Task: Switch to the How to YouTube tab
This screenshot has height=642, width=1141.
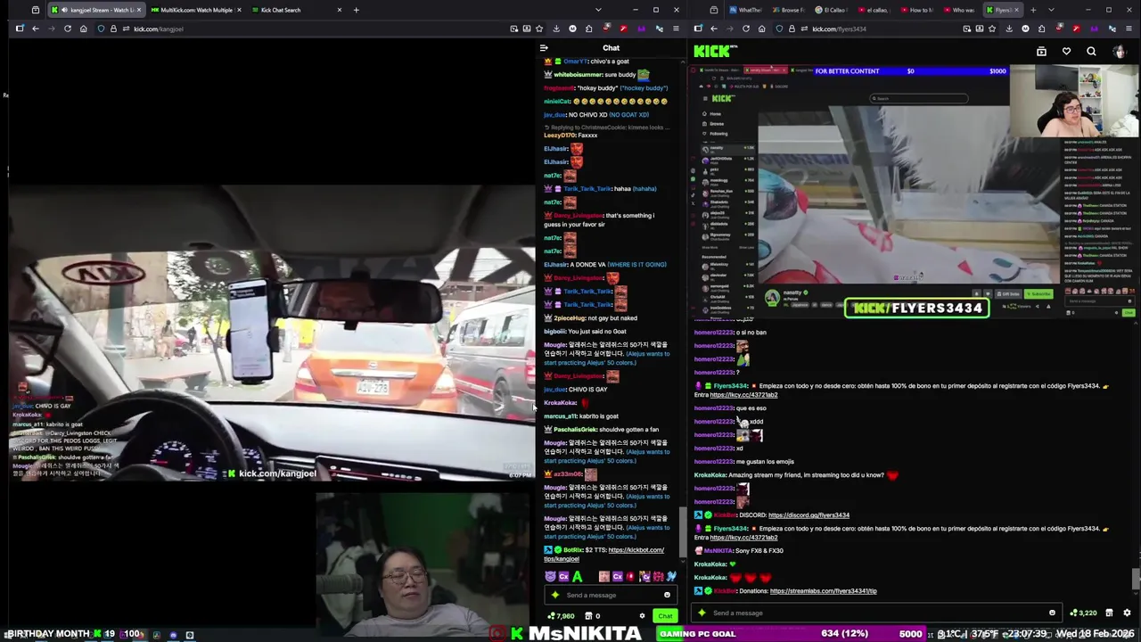Action: pos(918,10)
